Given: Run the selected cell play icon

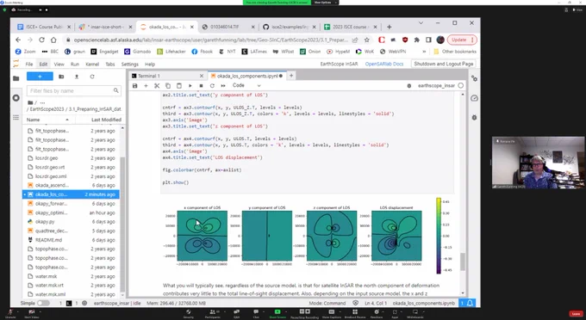Looking at the screenshot, I should 190,86.
